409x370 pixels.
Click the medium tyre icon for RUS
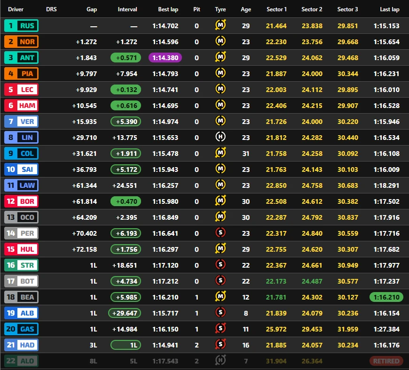(x=220, y=25)
